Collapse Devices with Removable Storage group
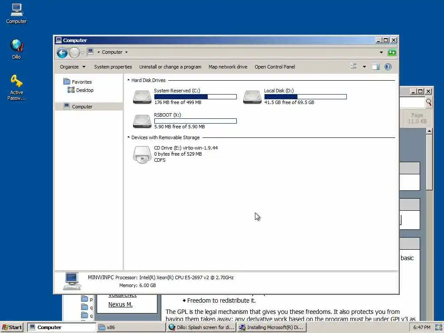The height and width of the screenshot is (333, 444). [128, 137]
